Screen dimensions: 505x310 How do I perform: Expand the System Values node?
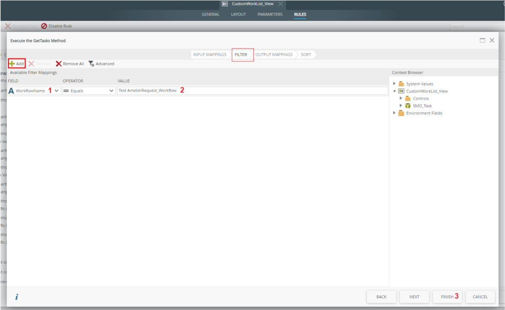[x=395, y=84]
